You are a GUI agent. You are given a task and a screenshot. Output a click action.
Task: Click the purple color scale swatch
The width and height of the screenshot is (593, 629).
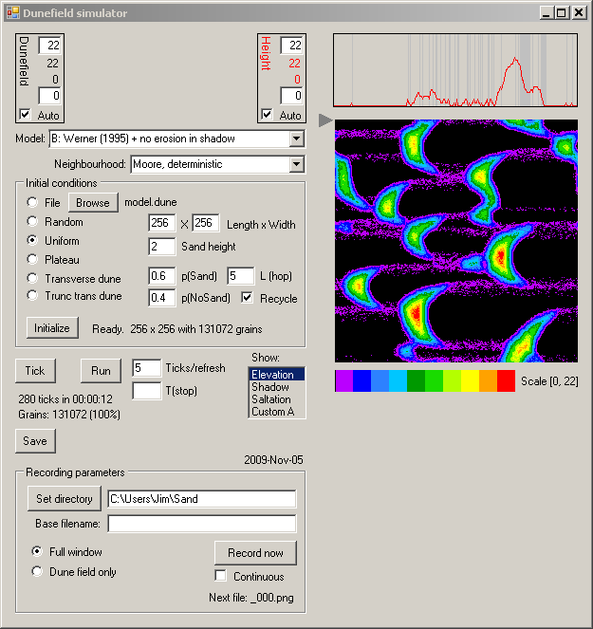[x=343, y=380]
